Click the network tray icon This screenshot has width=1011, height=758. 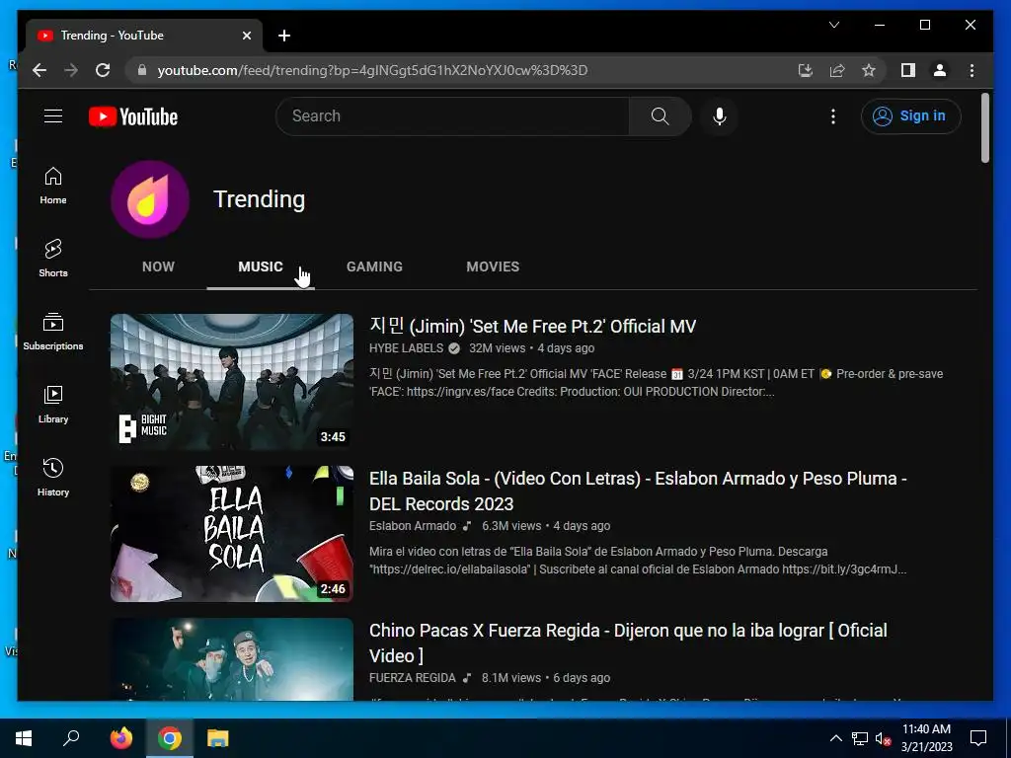pyautogui.click(x=860, y=738)
